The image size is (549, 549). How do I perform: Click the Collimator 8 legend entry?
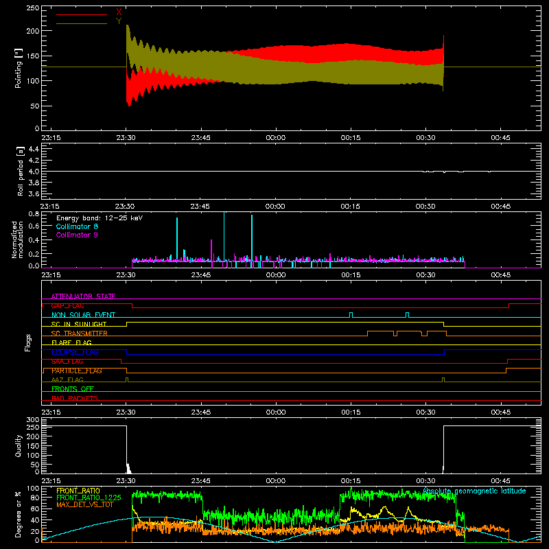click(x=77, y=226)
